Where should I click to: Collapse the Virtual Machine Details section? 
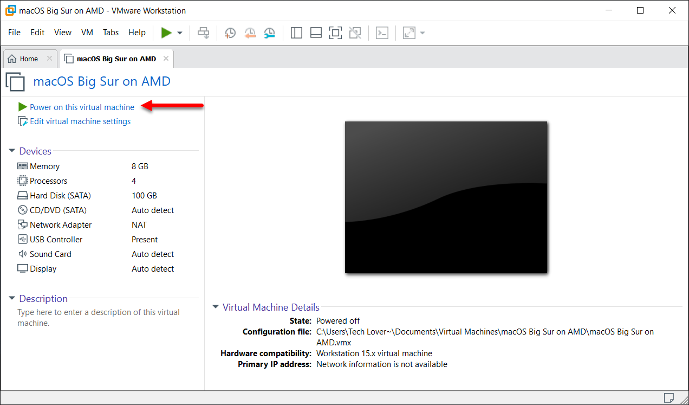216,307
